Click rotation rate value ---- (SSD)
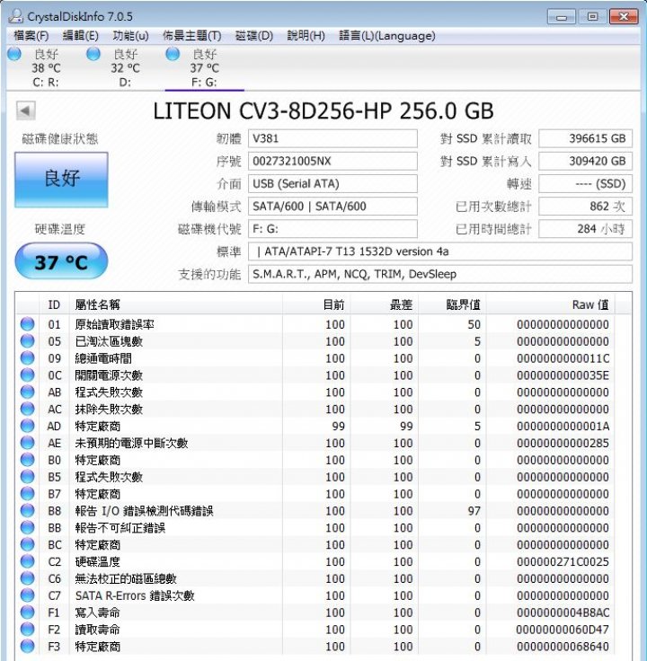Screen dimensions: 647x661 click(585, 184)
